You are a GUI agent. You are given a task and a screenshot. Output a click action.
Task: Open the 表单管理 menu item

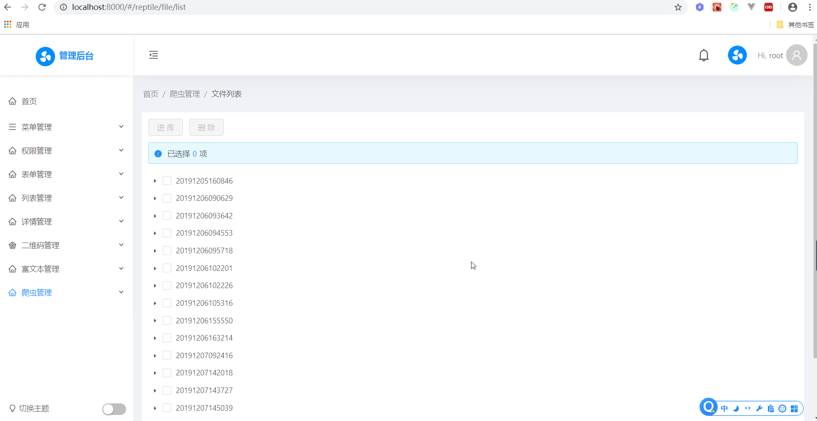point(67,174)
